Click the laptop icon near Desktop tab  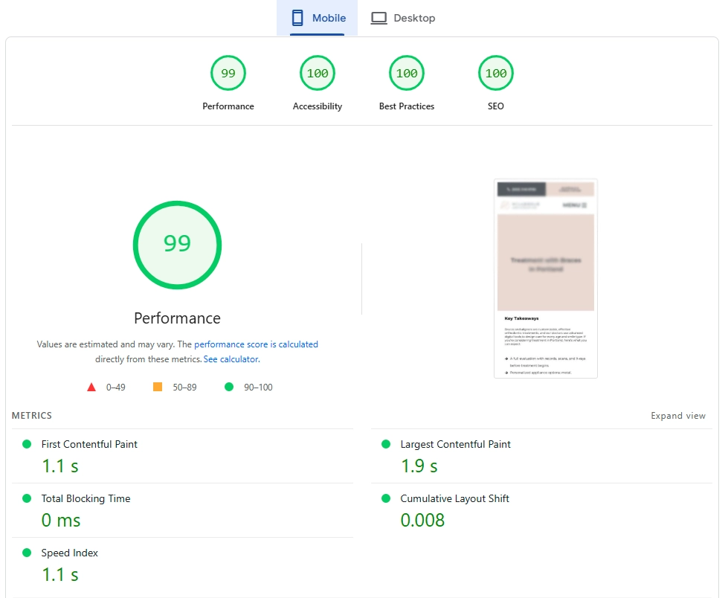tap(379, 17)
